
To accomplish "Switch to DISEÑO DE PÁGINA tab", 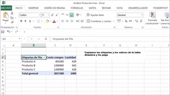I will pyautogui.click(x=54, y=8).
